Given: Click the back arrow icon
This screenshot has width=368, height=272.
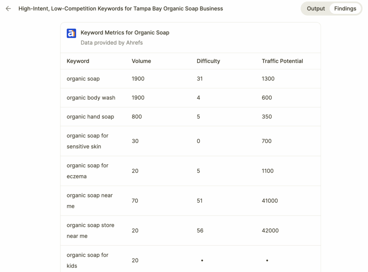Looking at the screenshot, I should click(x=8, y=9).
